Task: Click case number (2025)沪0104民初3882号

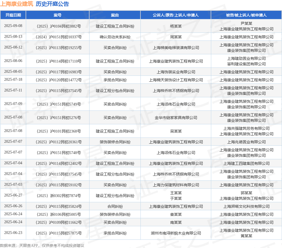Action: click(59, 26)
